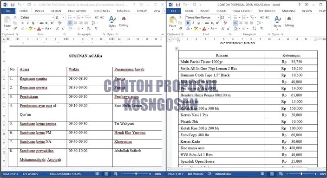The height and width of the screenshot is (178, 327).
Task: Toggle paragraph marks in the OPEN HOUSE window
Action: click(x=262, y=28)
